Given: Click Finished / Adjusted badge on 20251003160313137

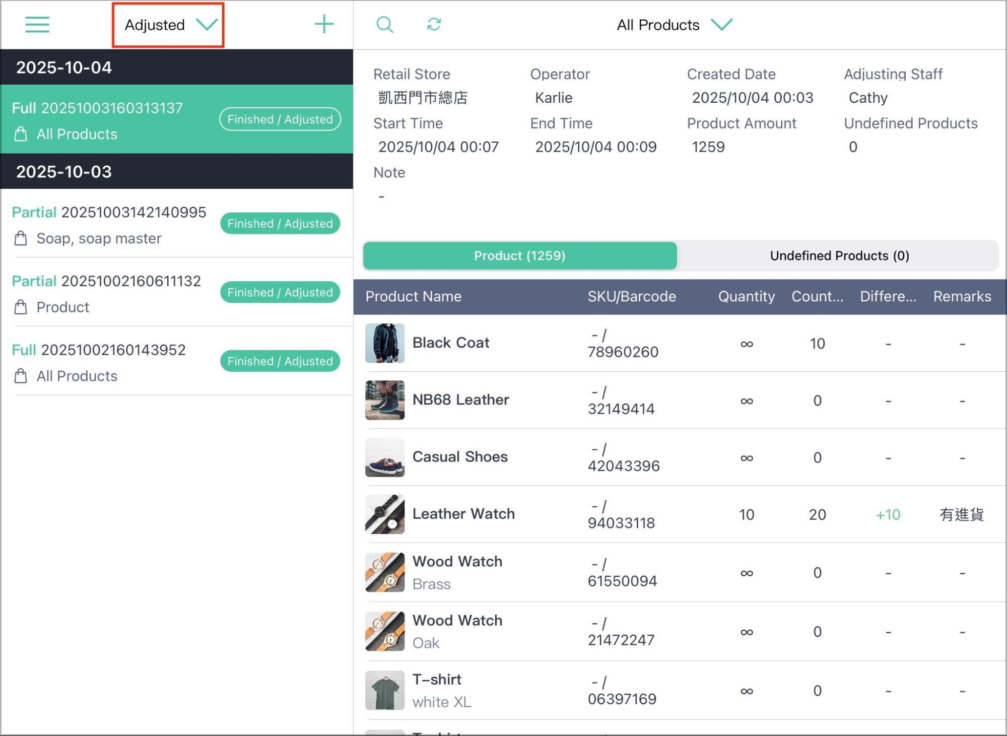Looking at the screenshot, I should click(280, 119).
